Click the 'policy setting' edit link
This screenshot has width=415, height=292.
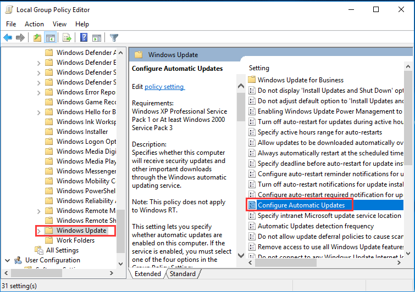point(164,87)
